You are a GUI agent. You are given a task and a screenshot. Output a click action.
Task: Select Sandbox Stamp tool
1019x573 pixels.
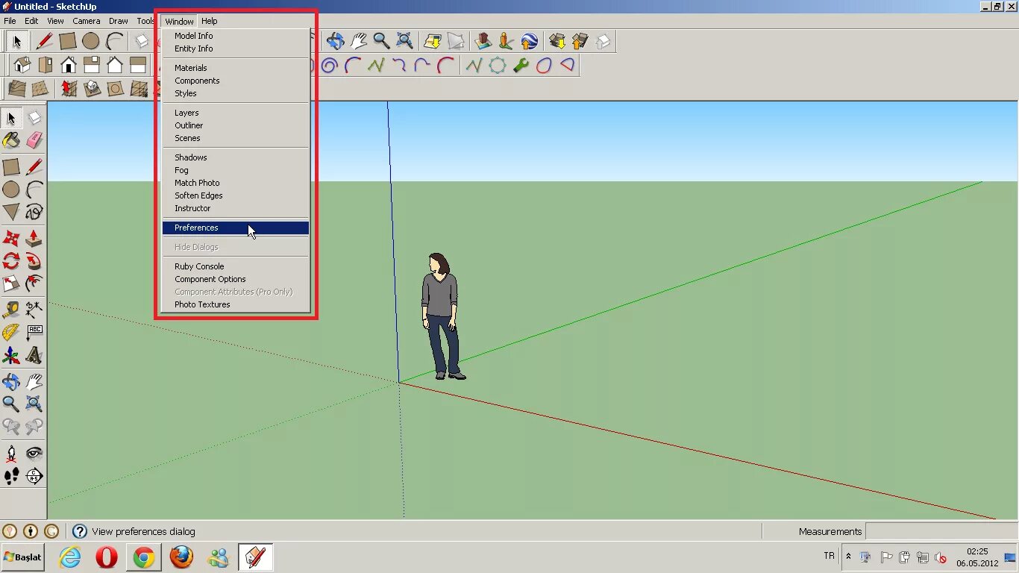click(x=92, y=89)
